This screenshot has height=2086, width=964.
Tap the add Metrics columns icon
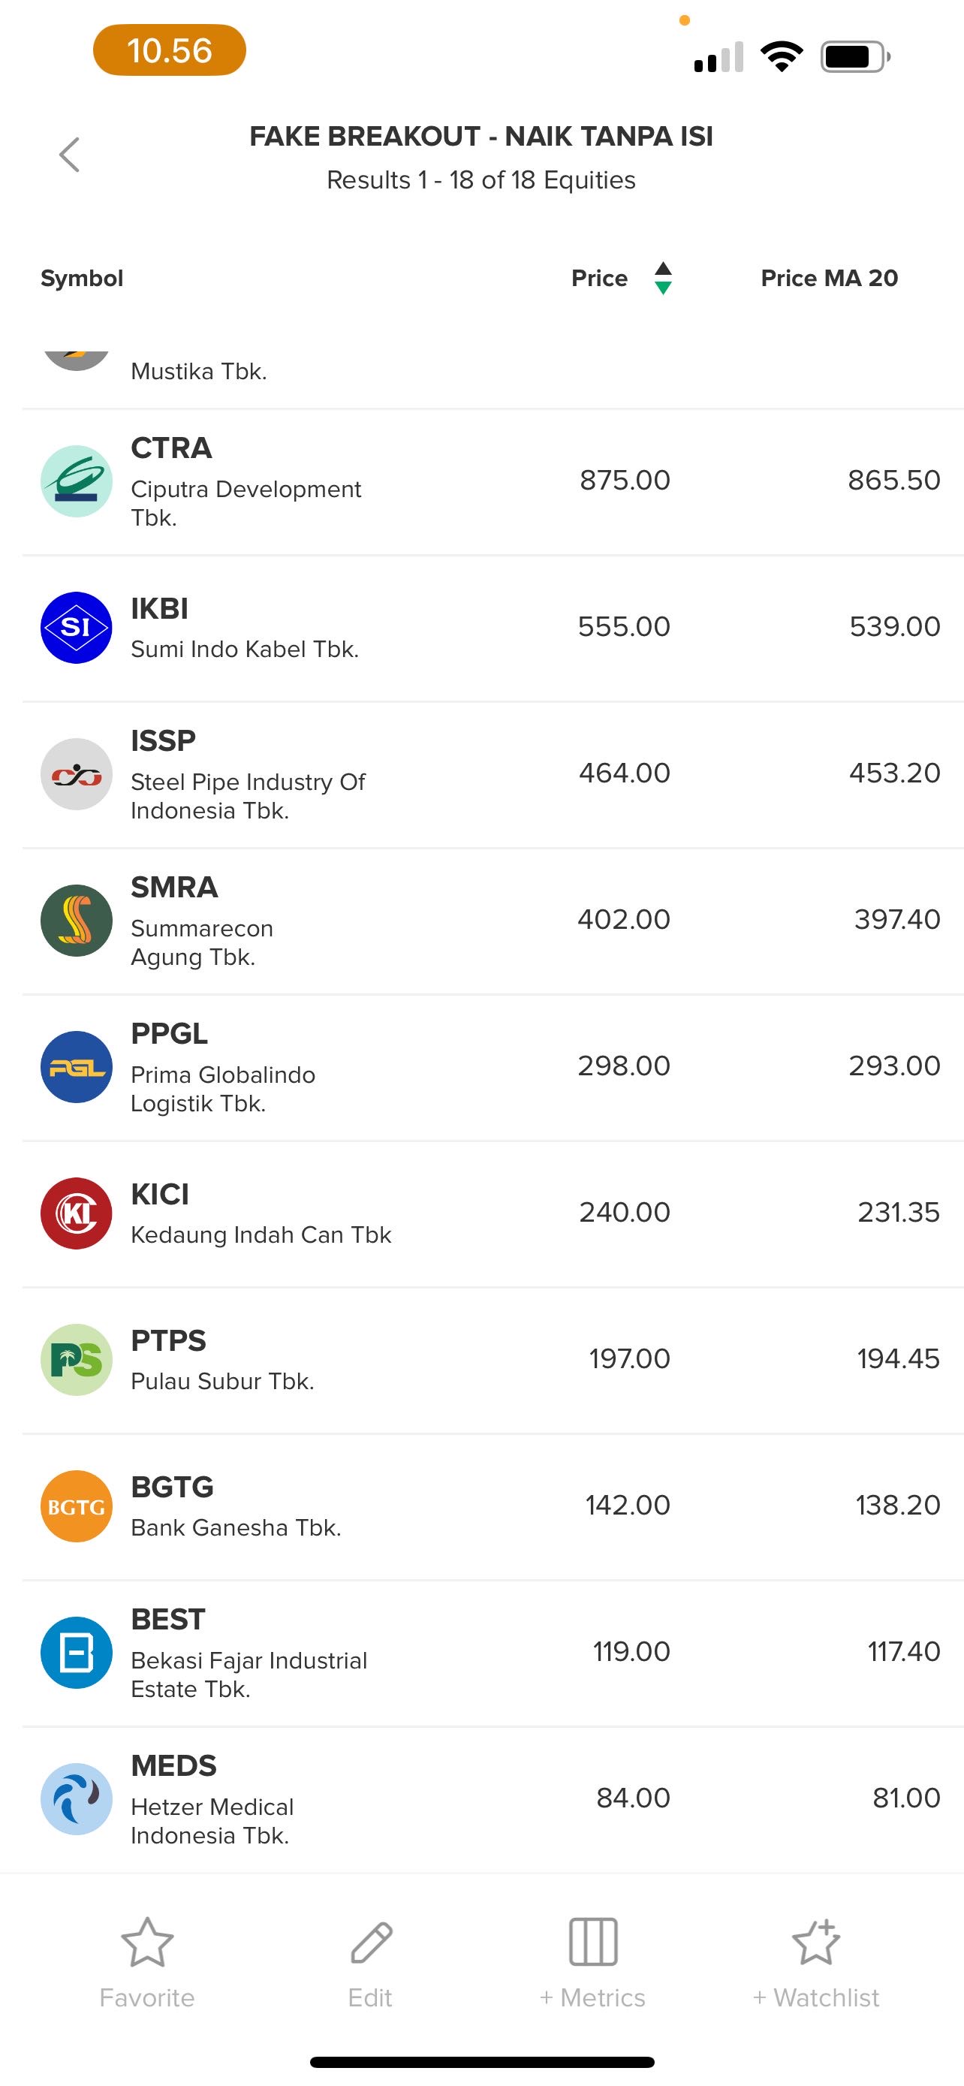click(593, 1942)
